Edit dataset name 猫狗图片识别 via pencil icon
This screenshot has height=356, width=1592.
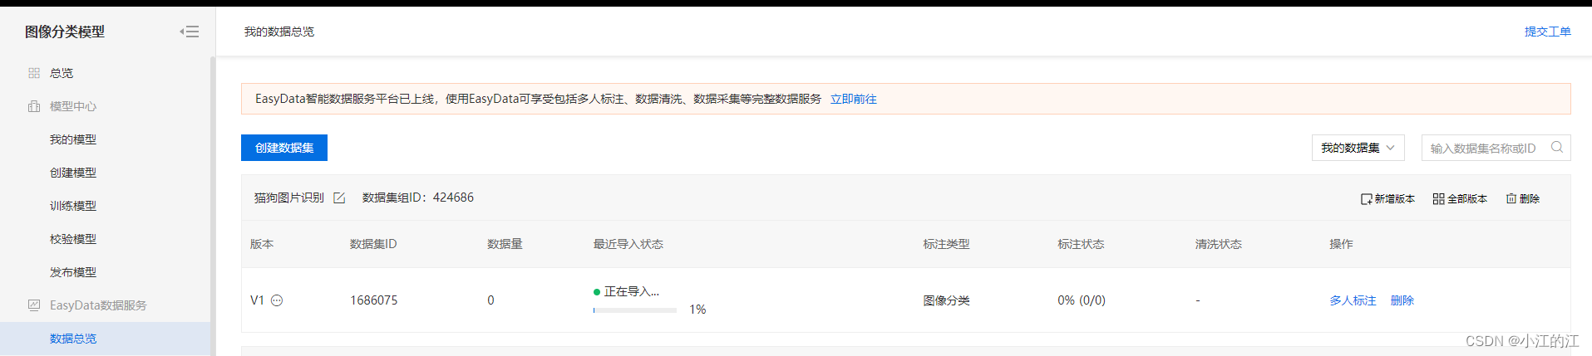(339, 198)
